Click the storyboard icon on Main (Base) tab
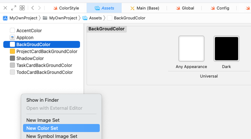Image resolution: width=251 pixels, height=139 pixels. (132, 8)
